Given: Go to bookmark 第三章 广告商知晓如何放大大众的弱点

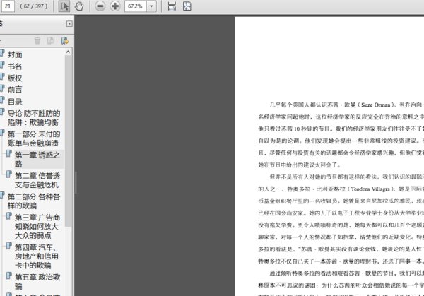Looking at the screenshot, I should click(x=37, y=226).
